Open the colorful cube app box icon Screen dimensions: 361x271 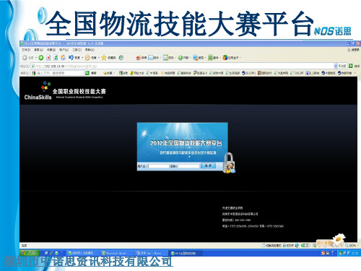(x=225, y=58)
